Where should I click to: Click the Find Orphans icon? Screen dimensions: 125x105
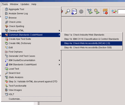[x=6, y=52]
